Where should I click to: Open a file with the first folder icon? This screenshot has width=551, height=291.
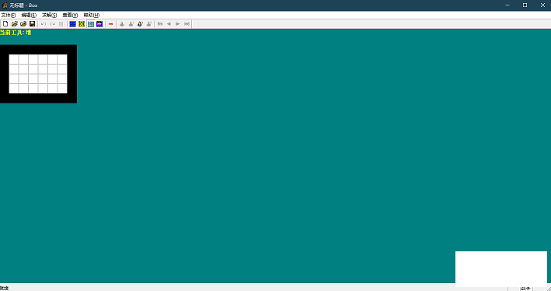click(x=15, y=24)
